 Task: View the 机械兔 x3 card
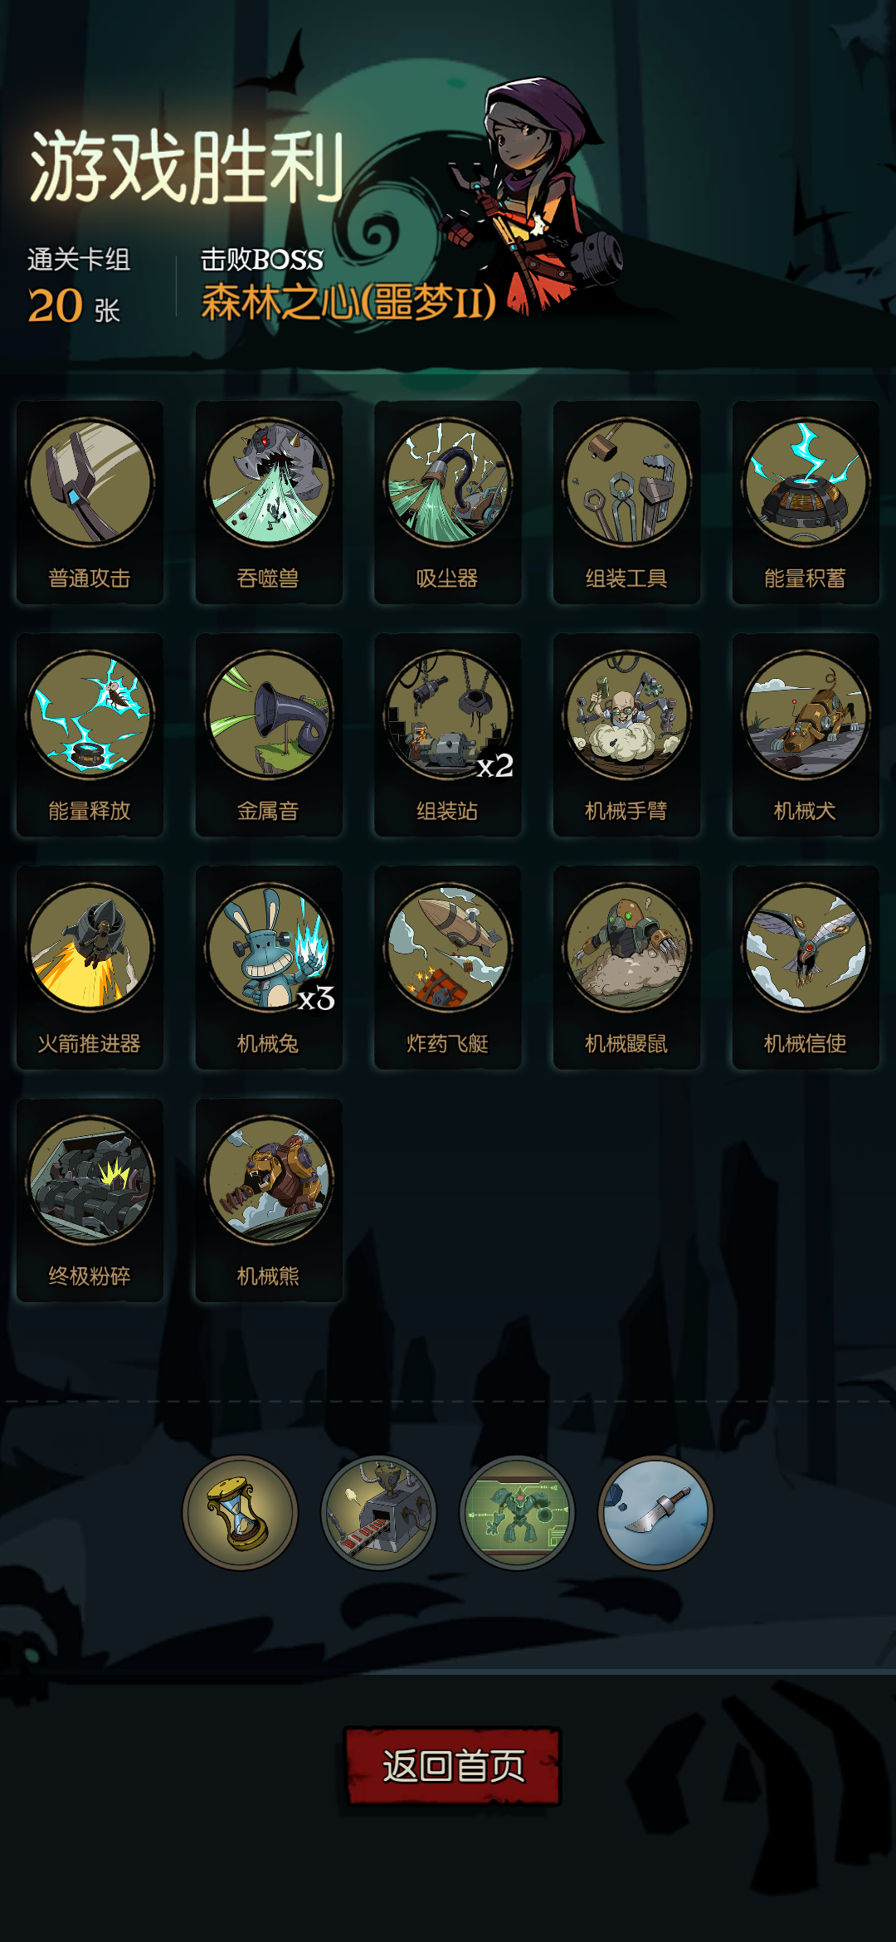click(x=269, y=967)
